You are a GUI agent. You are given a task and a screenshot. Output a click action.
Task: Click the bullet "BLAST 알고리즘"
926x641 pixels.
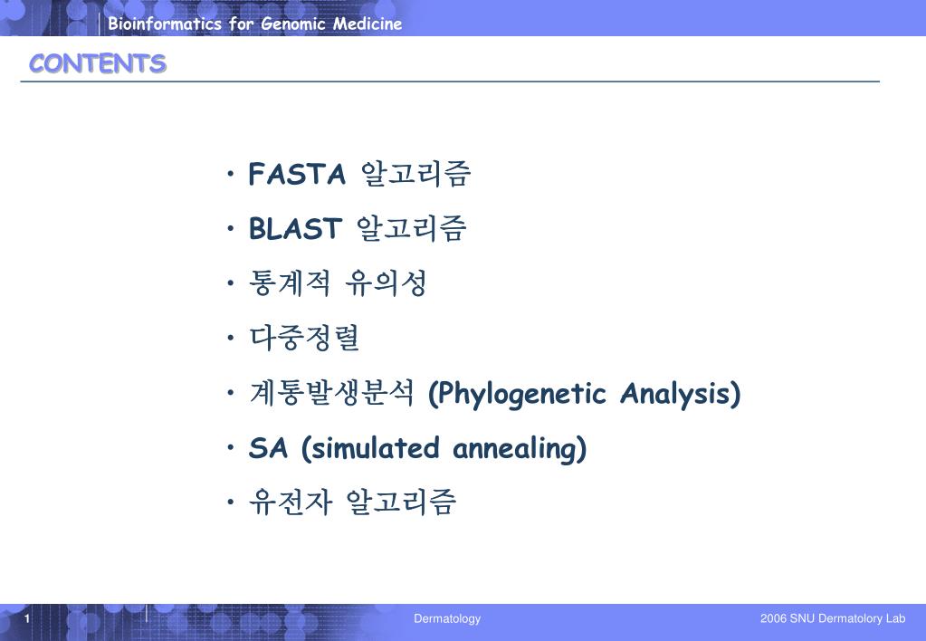click(358, 228)
